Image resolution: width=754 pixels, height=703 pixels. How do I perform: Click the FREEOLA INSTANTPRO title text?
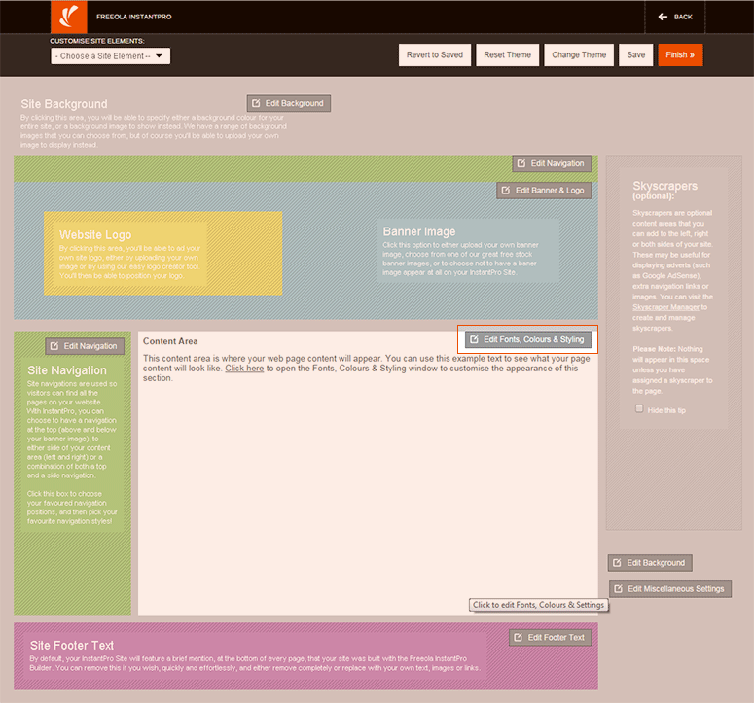pyautogui.click(x=133, y=17)
